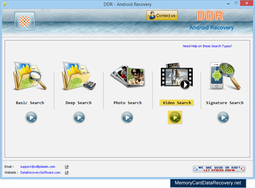Start Photo Search with its play button
The image size is (255, 188).
(x=127, y=117)
